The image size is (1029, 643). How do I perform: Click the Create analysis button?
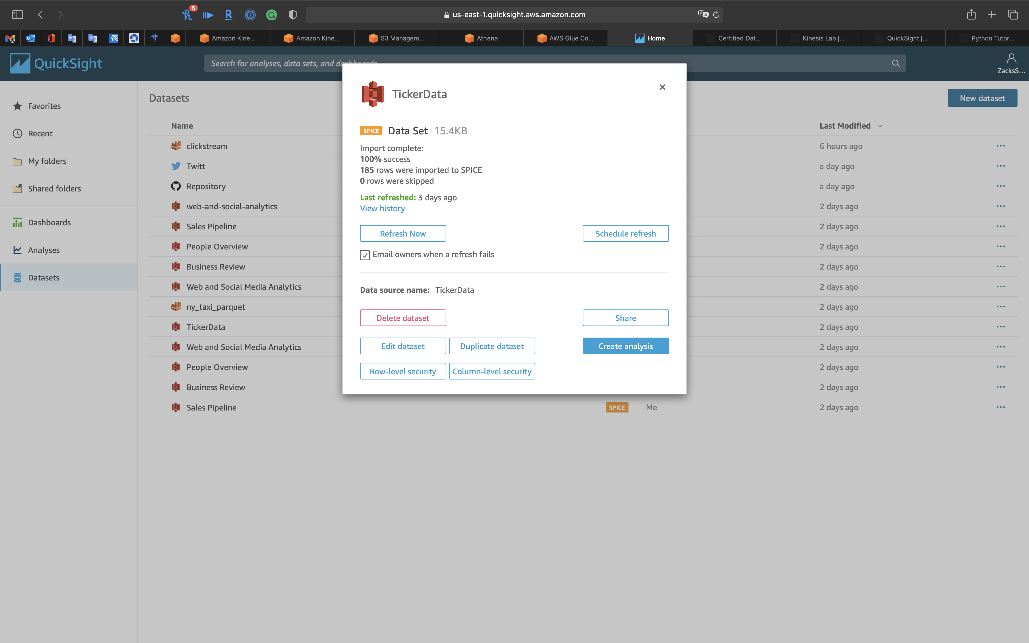coord(625,346)
